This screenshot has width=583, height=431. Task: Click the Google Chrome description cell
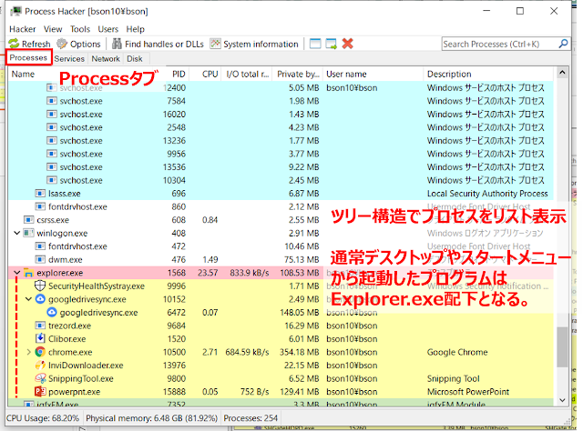tap(457, 352)
